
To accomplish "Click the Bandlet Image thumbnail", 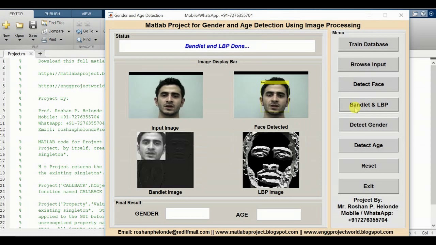I will click(165, 160).
